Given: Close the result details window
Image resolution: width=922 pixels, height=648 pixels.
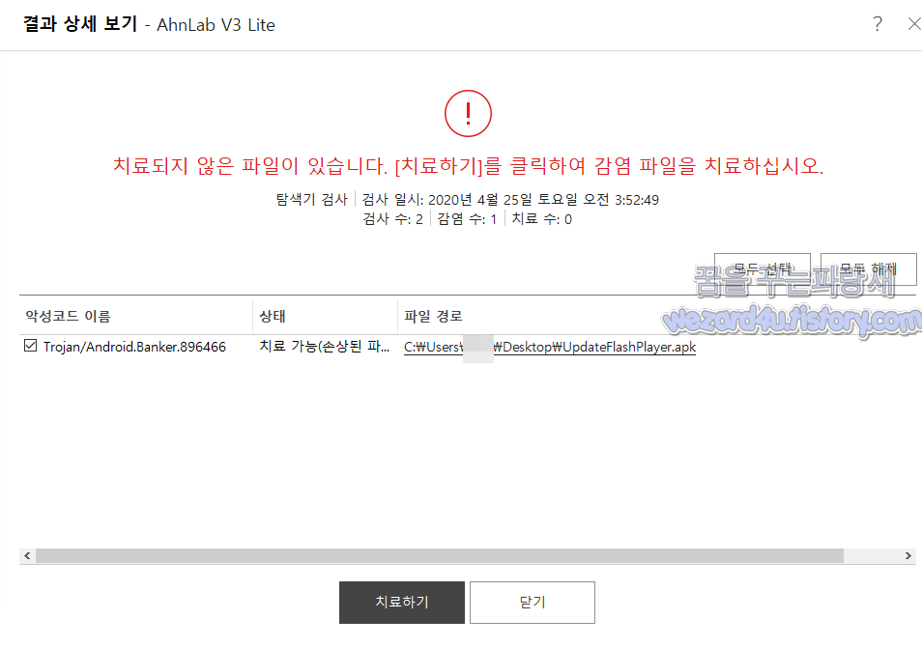Looking at the screenshot, I should pos(913,24).
